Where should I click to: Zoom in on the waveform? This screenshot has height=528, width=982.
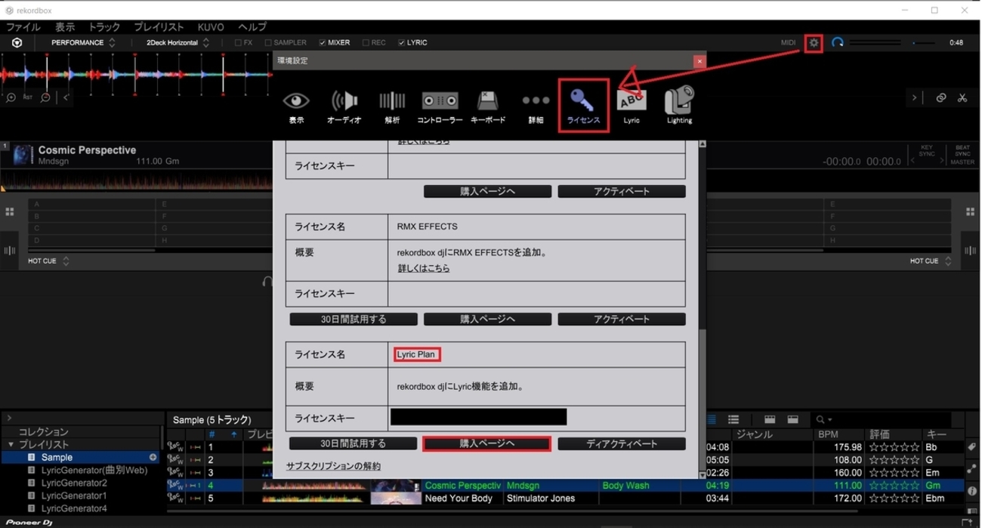[11, 97]
